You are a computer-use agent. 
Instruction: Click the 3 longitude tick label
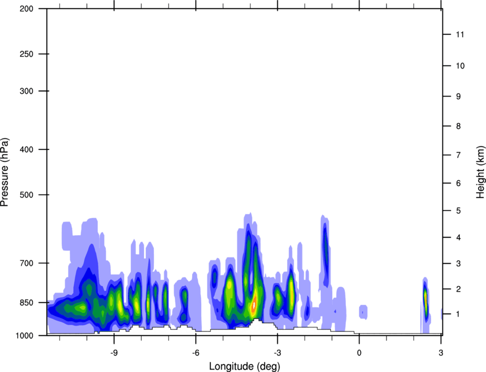[441, 353]
